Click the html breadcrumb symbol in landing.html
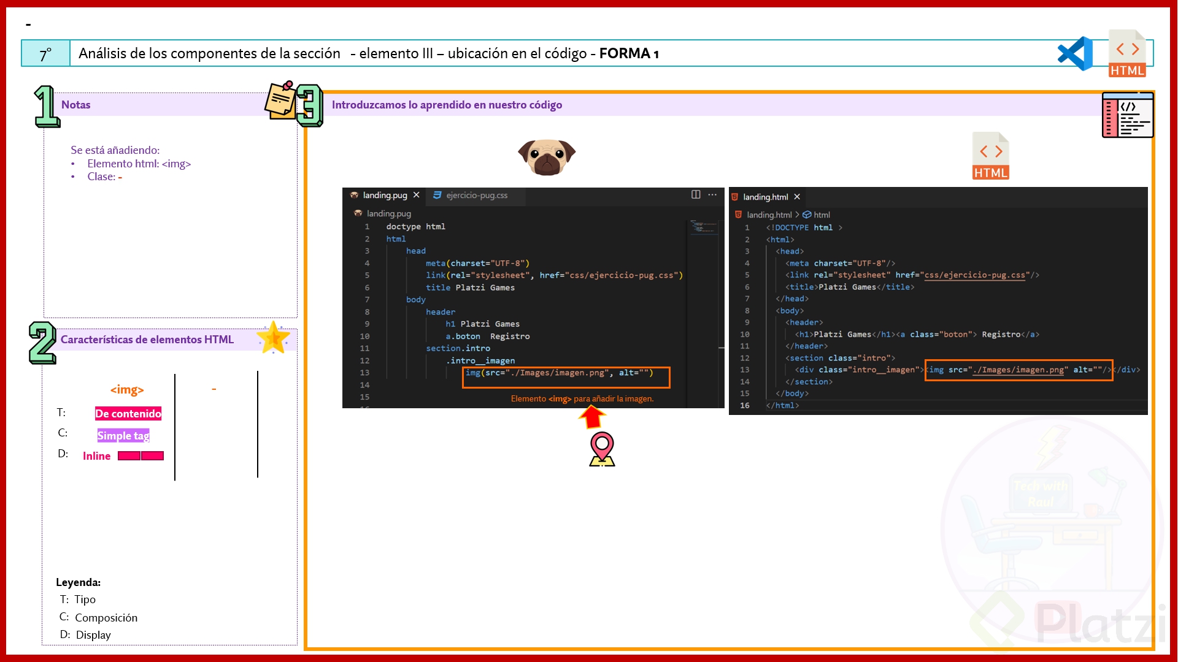The image size is (1178, 662). click(822, 215)
